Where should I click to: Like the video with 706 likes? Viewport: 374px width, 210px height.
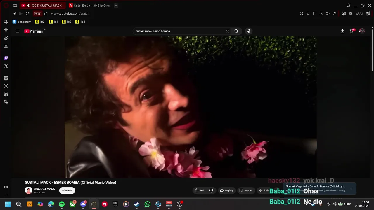199,190
